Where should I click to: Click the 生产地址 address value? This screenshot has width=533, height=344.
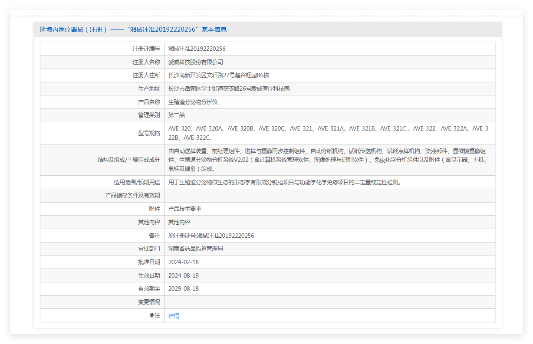coord(229,88)
